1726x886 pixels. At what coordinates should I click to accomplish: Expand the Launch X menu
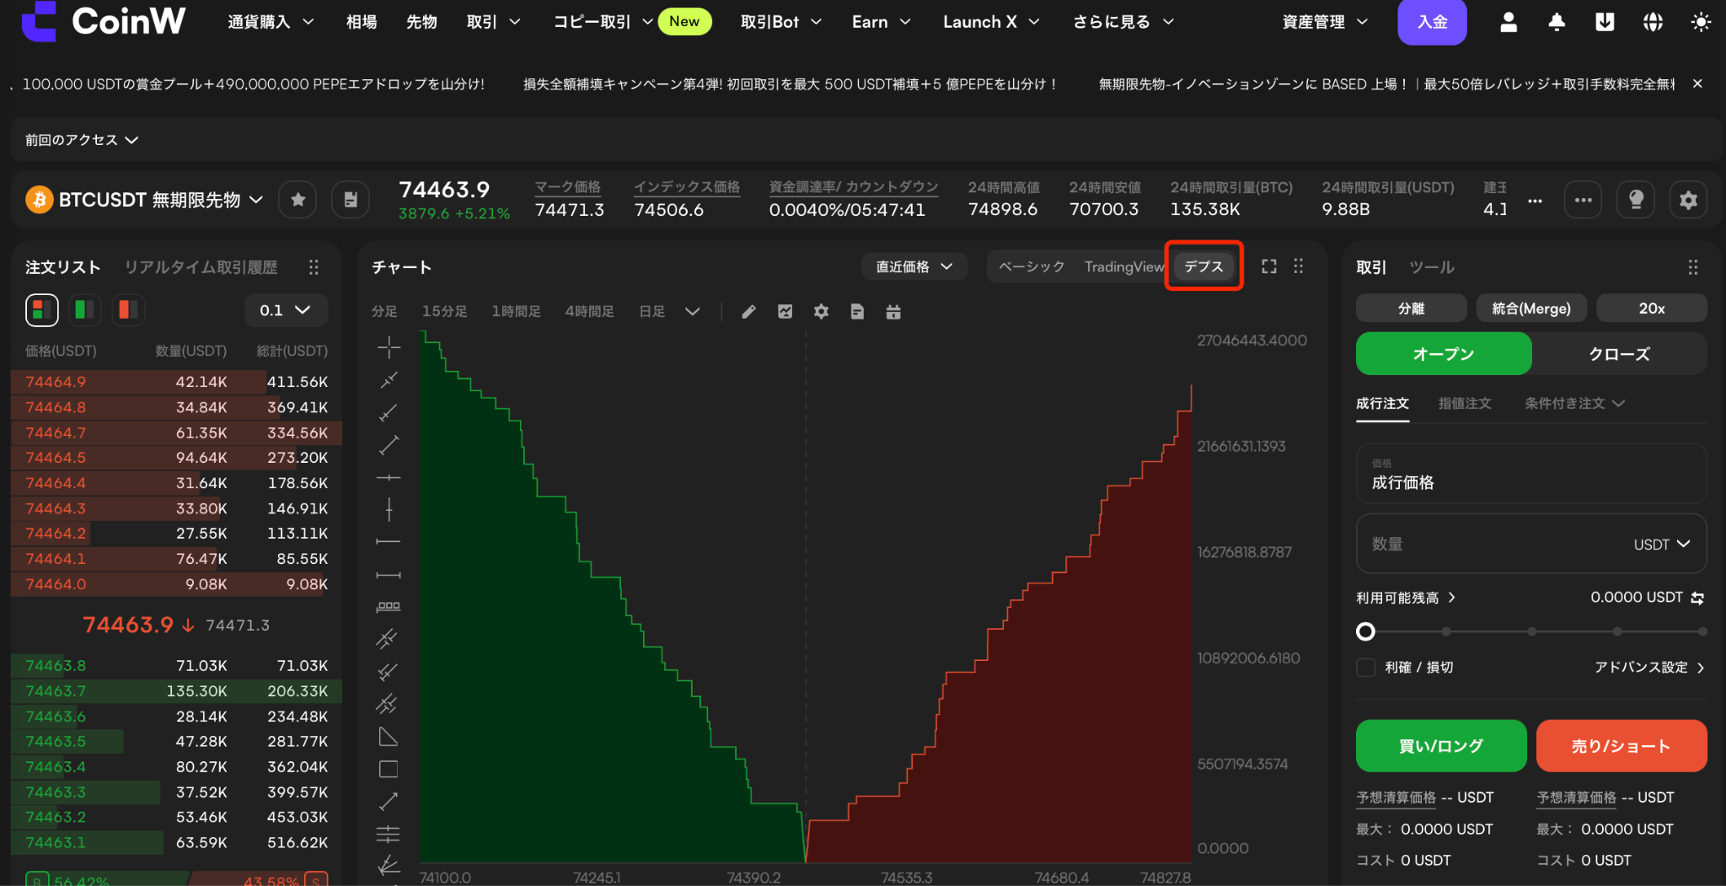(x=991, y=22)
